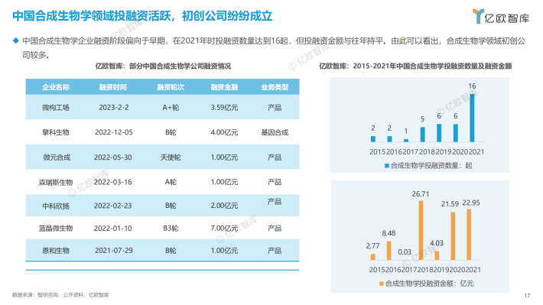543x305 pixels.
Task: Click the 数据来源 footnote text
Action: 60,295
